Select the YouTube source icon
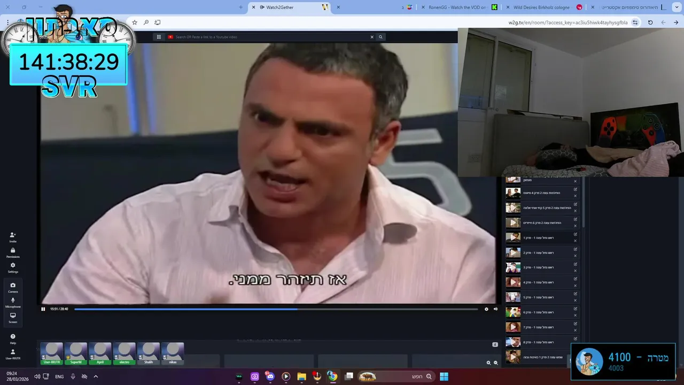Screen dimensions: 684x385 pyautogui.click(x=170, y=37)
